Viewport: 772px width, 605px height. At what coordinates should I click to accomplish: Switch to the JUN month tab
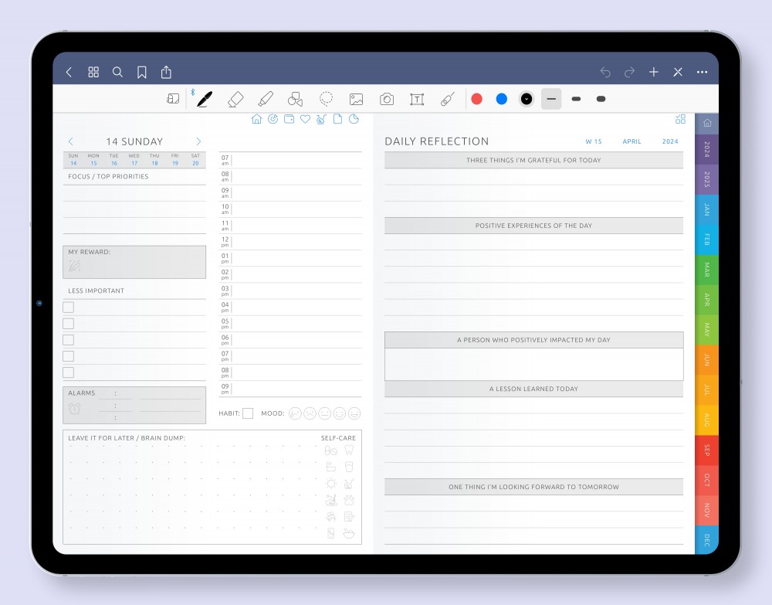point(706,360)
